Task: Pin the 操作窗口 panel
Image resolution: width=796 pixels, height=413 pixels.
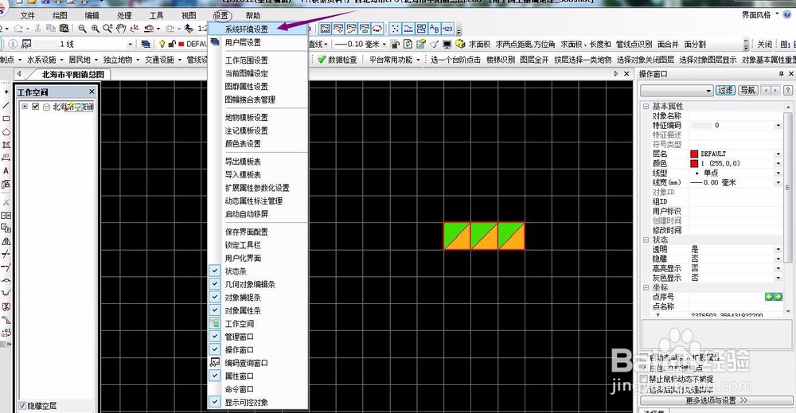Action: 781,74
